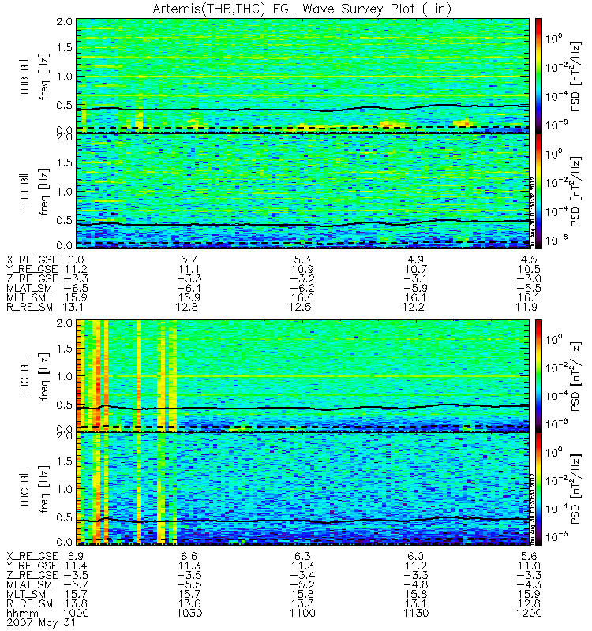Viewport: 592px width, 631px height.
Task: Click THC MLAT_SM value -4.8
Action: pyautogui.click(x=416, y=584)
